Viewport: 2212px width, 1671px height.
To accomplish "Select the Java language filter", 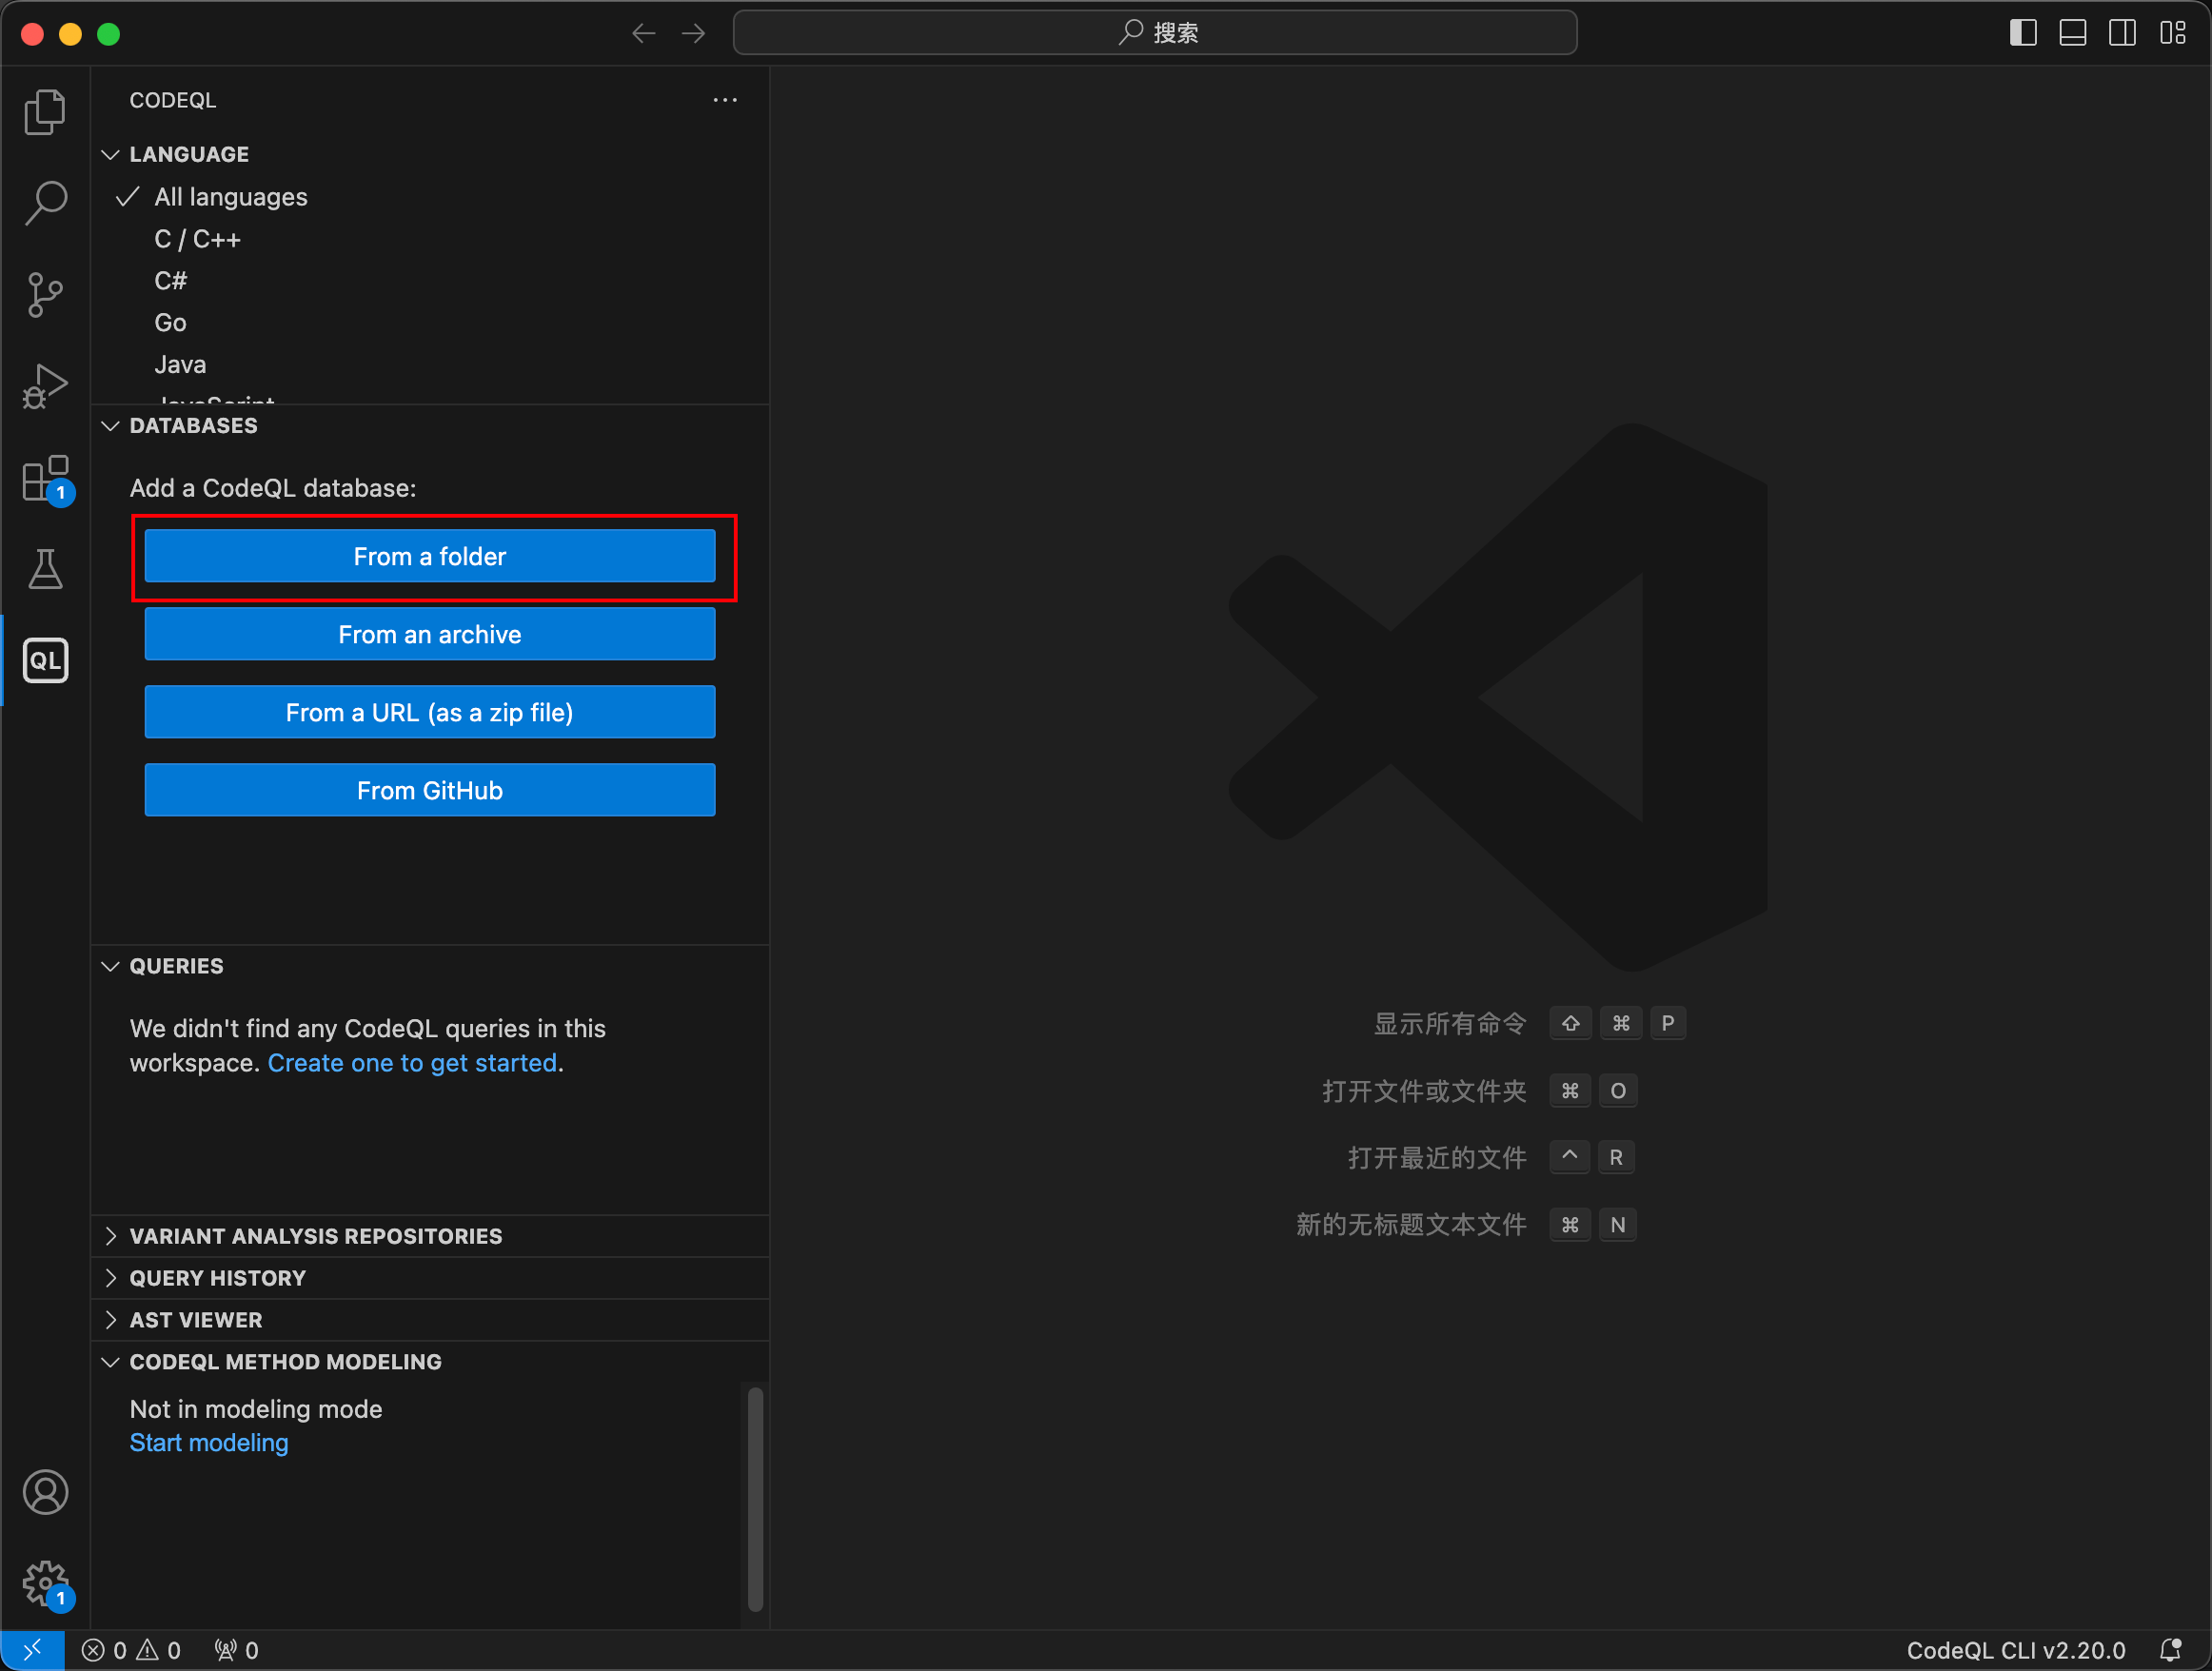I will coord(180,364).
